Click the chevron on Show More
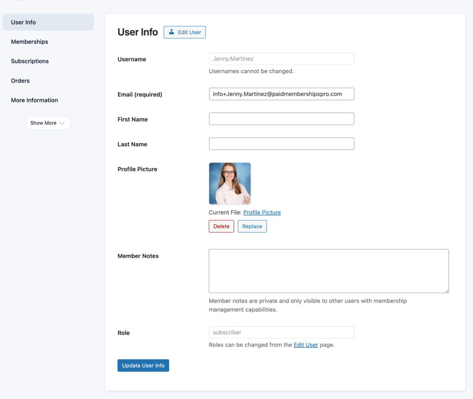The image size is (473, 399). [62, 123]
